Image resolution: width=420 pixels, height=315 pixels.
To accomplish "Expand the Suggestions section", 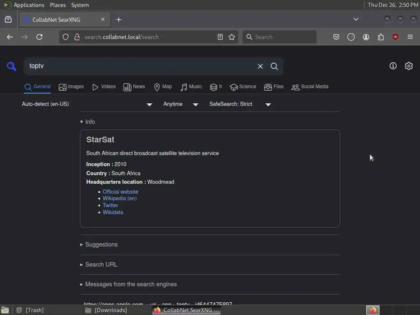I will [x=99, y=244].
